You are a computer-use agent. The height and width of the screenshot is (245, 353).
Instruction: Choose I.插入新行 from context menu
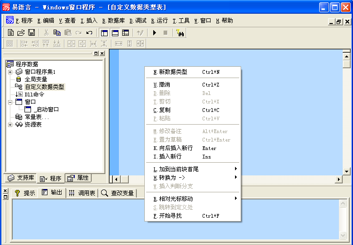pos(193,157)
